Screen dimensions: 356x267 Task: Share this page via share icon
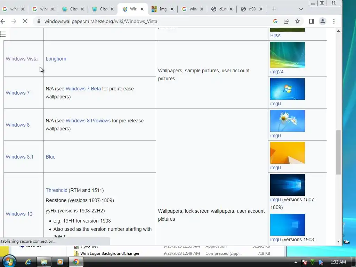286,21
